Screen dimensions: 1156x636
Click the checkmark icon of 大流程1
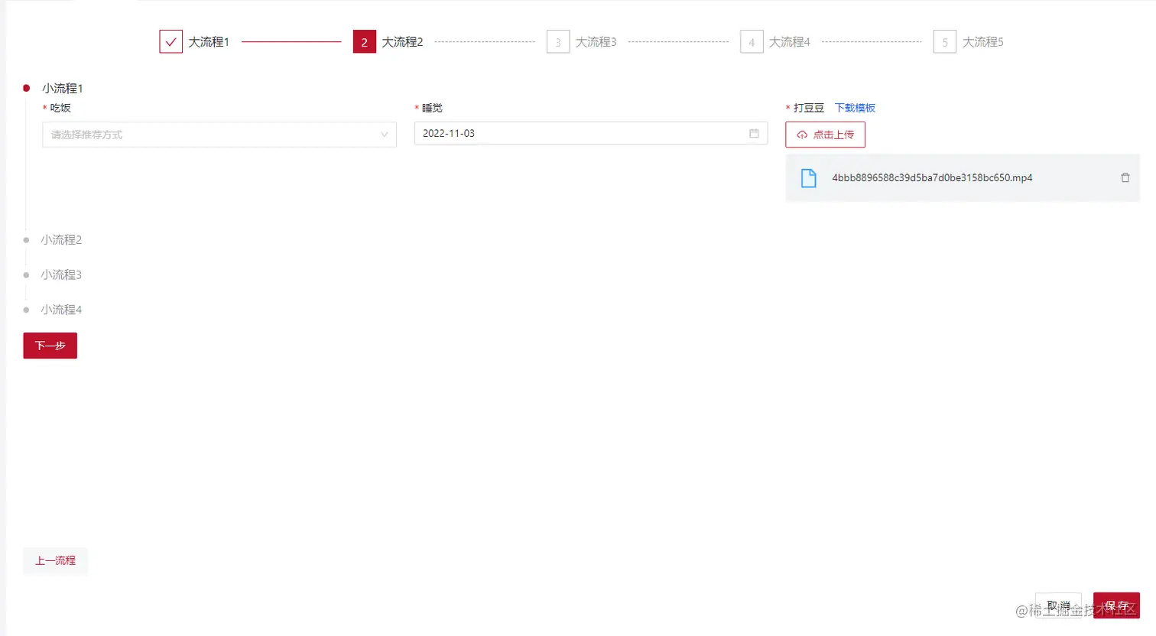(170, 41)
